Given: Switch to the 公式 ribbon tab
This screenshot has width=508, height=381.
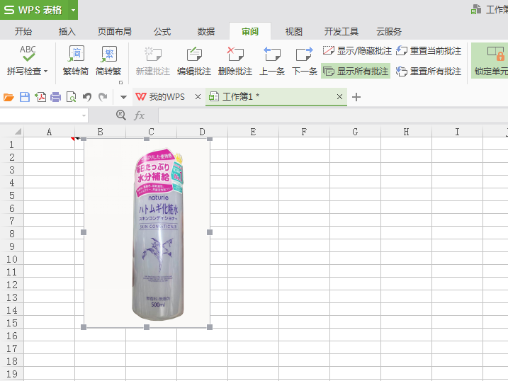Looking at the screenshot, I should coord(162,31).
